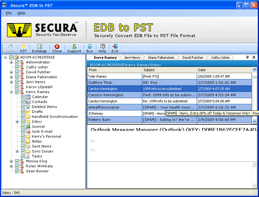Open the Help question-mark toolbar icon
This screenshot has height=197, width=259.
pyautogui.click(x=102, y=48)
